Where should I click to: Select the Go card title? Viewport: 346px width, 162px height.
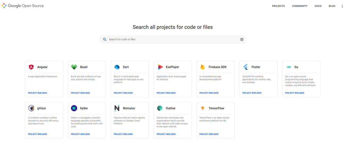click(296, 67)
